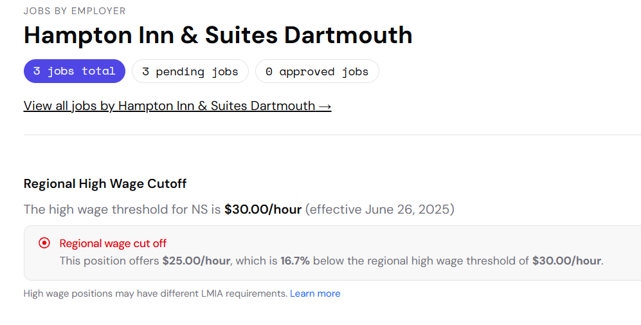
Task: Click the red "Regional wage cut off" title
Action: 113,243
